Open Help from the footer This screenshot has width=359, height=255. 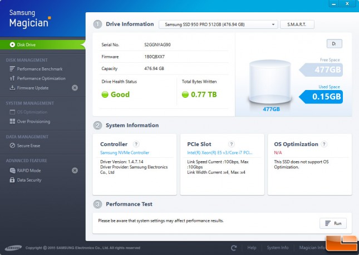coord(252,247)
